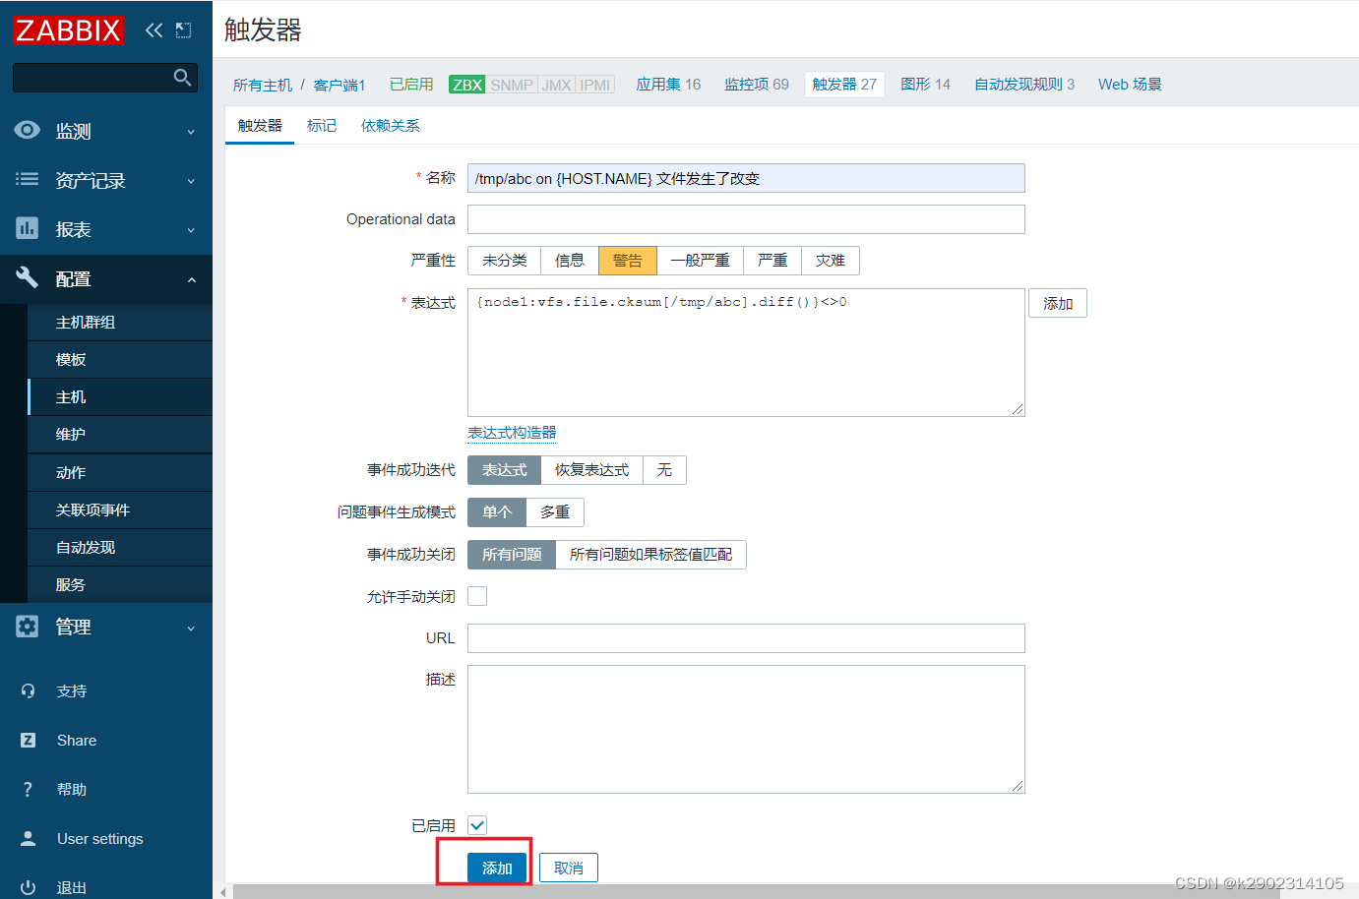Expand the 监测 menu chevron
This screenshot has width=1359, height=899.
pos(191,132)
